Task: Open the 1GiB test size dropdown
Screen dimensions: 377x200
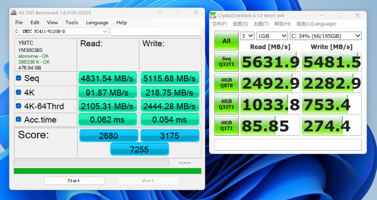Action: point(272,36)
